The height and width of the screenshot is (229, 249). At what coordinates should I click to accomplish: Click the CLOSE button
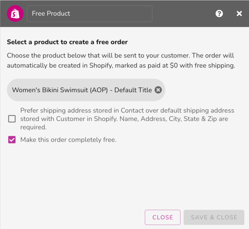coord(163,217)
